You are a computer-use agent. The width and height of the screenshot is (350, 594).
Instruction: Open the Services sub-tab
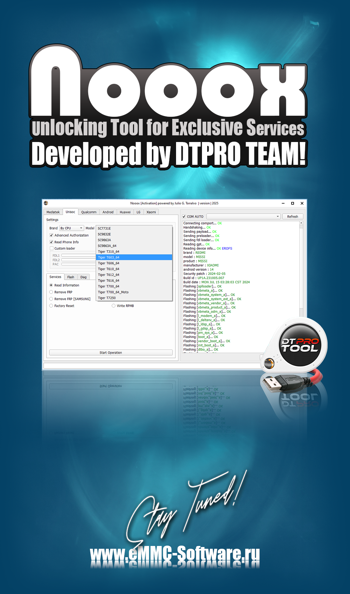point(55,277)
